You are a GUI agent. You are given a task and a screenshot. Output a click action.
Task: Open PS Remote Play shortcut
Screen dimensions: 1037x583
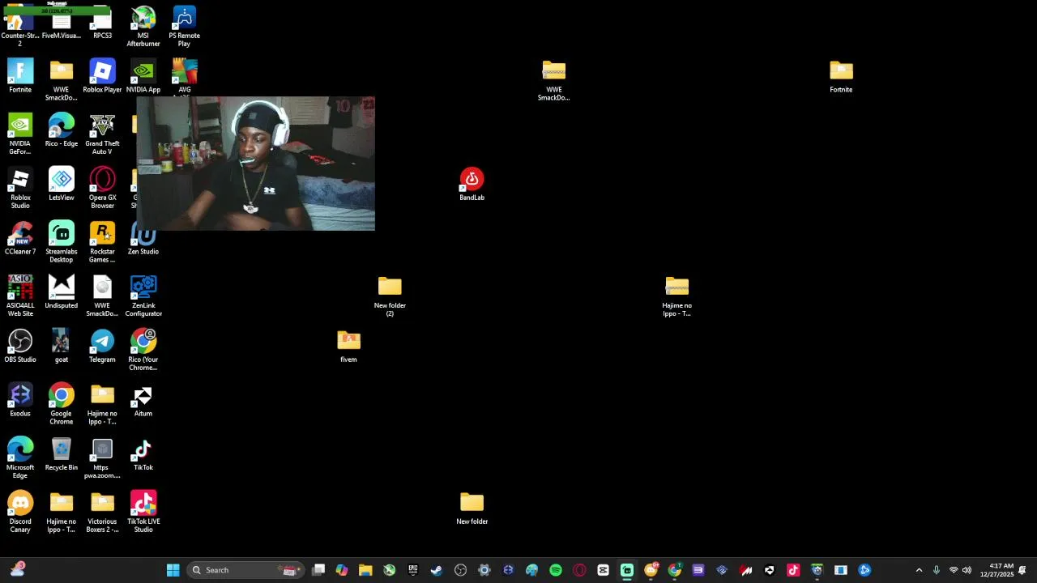185,27
